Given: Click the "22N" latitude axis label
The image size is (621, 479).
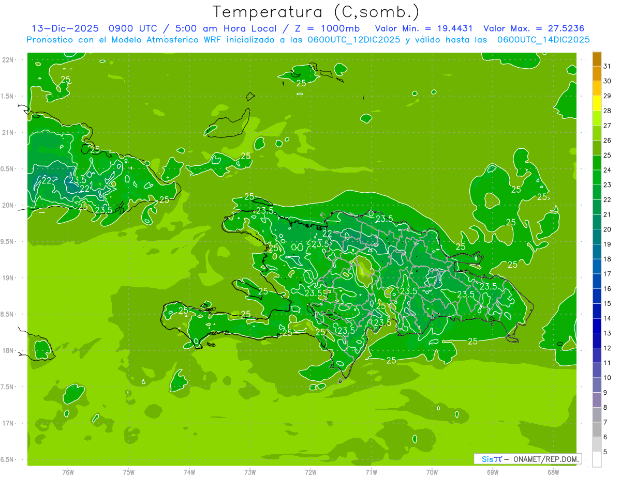Looking at the screenshot, I should pyautogui.click(x=9, y=60).
